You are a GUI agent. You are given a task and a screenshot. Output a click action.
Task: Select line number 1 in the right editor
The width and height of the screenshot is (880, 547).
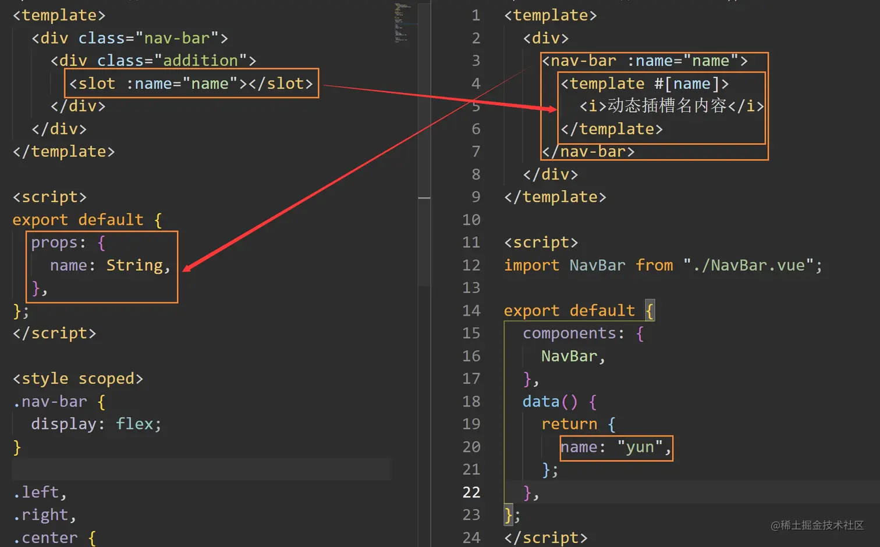pos(476,16)
